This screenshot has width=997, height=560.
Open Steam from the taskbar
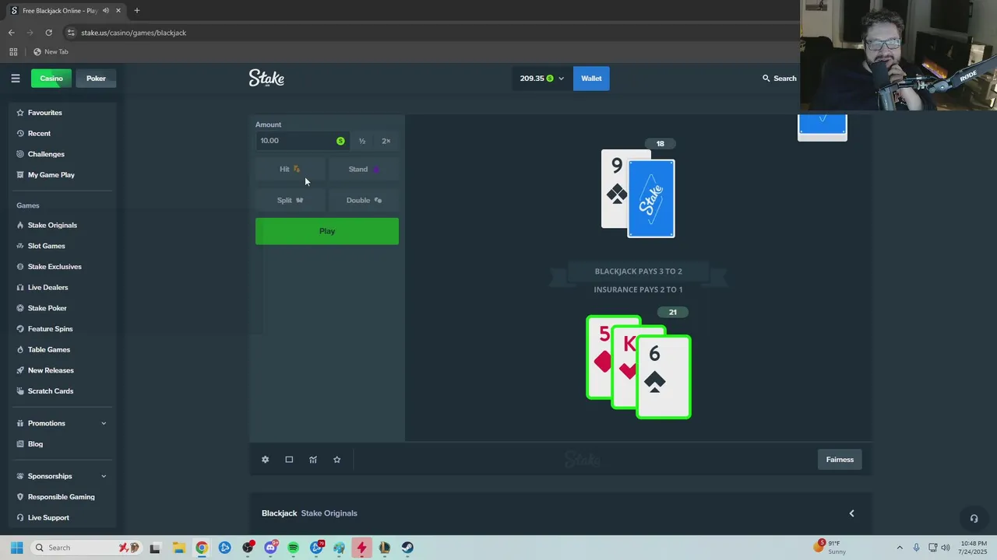pos(407,548)
